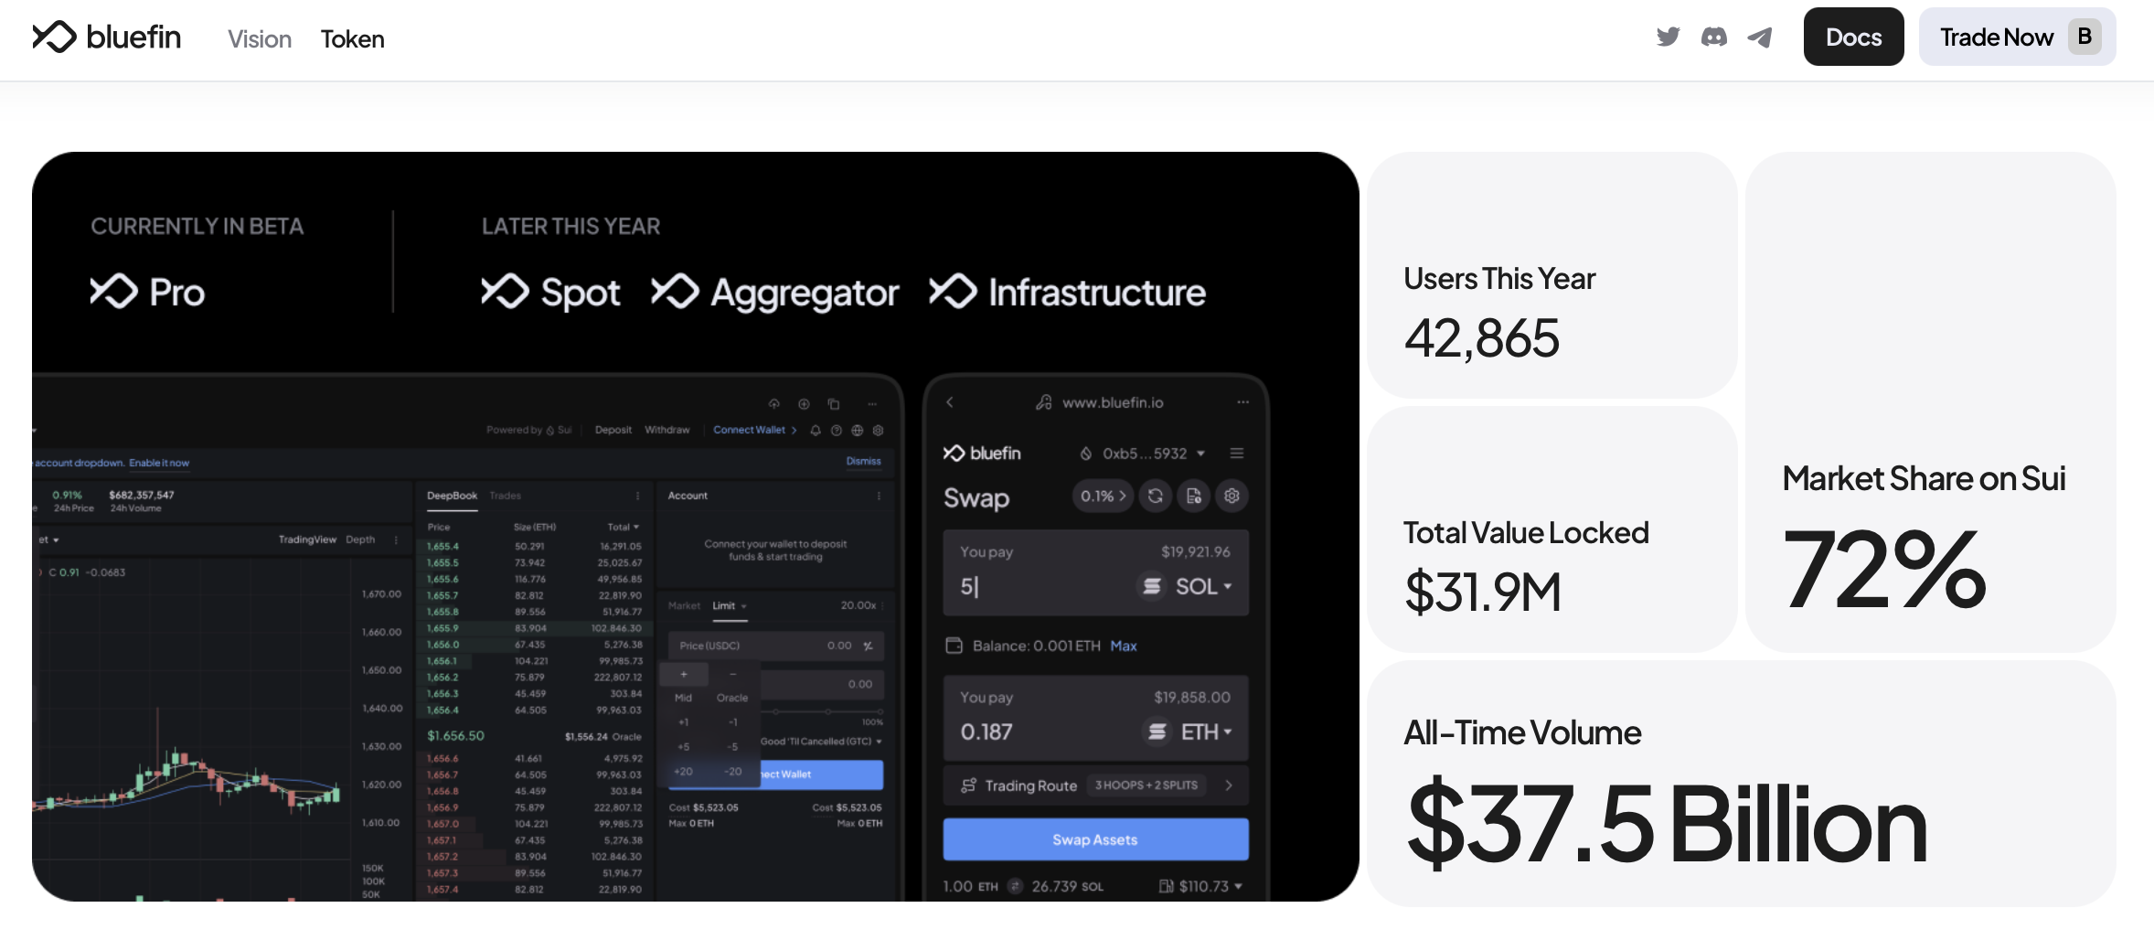2154x940 pixels.
Task: Expand the $110.73 gas fee dropdown
Action: tap(1238, 886)
